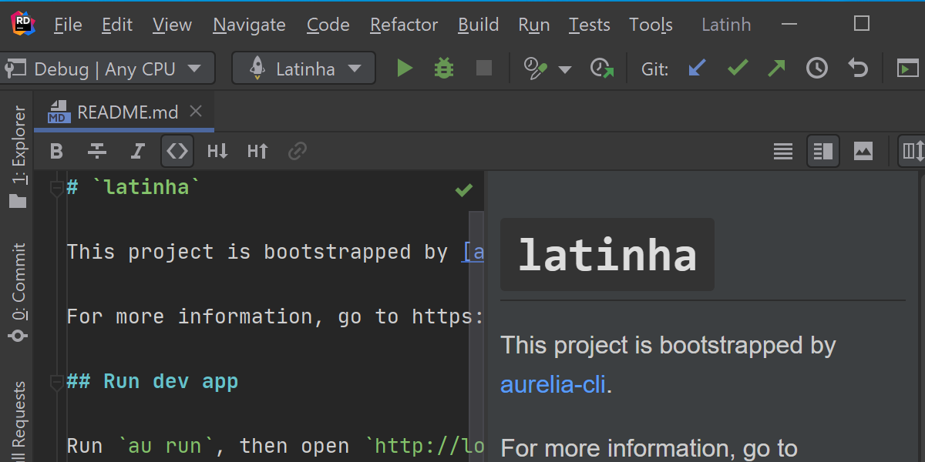
Task: Follow the aurelia-cli link in preview
Action: [x=553, y=384]
